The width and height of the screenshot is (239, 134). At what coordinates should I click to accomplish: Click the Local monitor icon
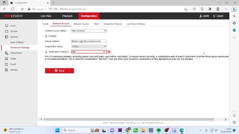6,26
